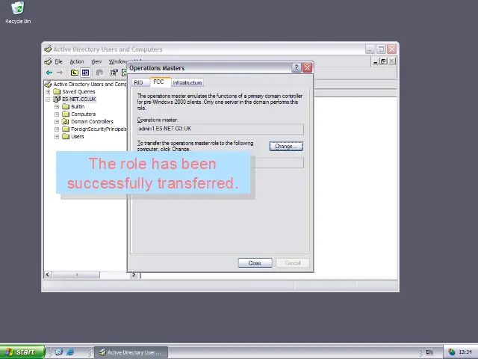Select the Builtin tree item
The image size is (478, 359).
[x=78, y=106]
